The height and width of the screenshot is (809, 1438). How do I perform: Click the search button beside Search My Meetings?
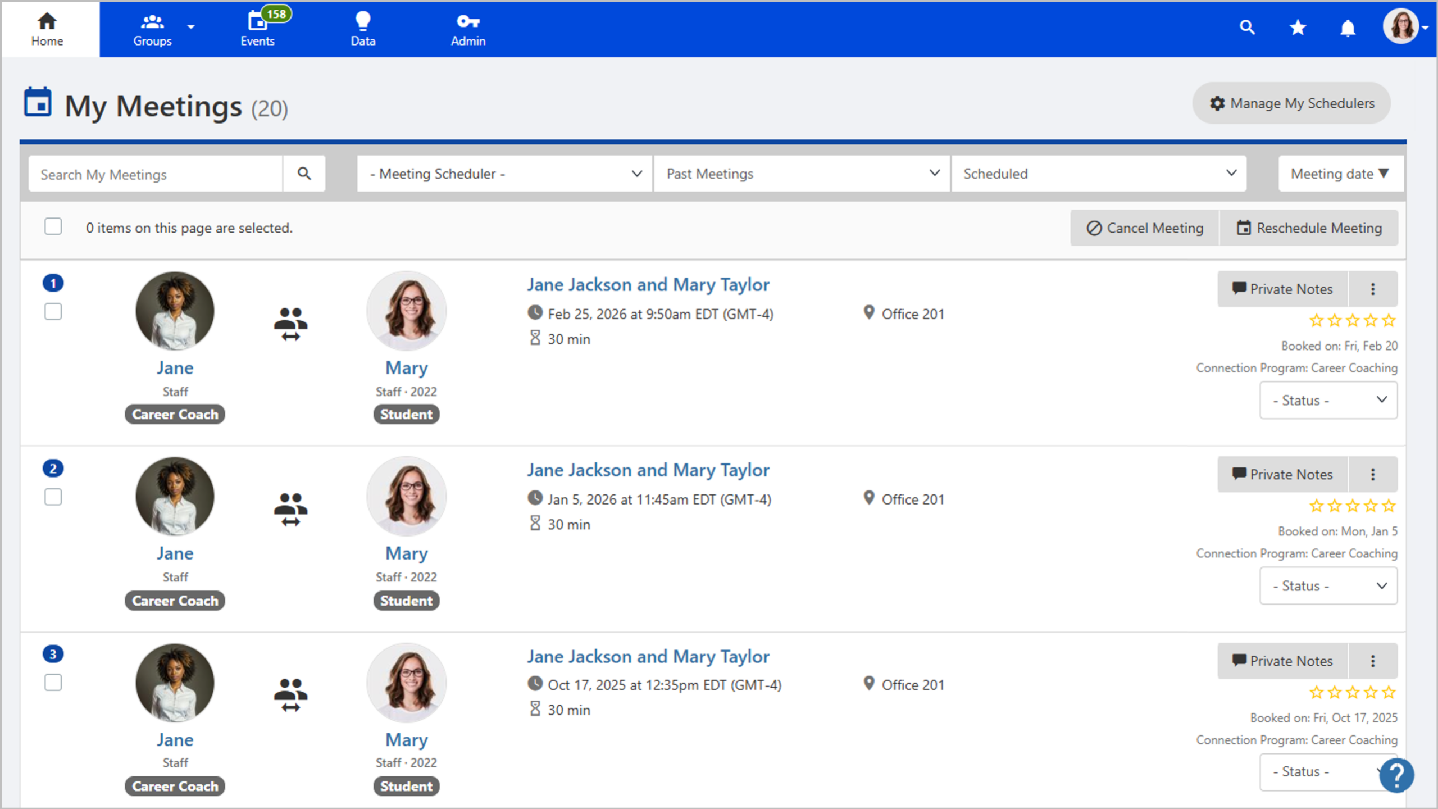[304, 174]
